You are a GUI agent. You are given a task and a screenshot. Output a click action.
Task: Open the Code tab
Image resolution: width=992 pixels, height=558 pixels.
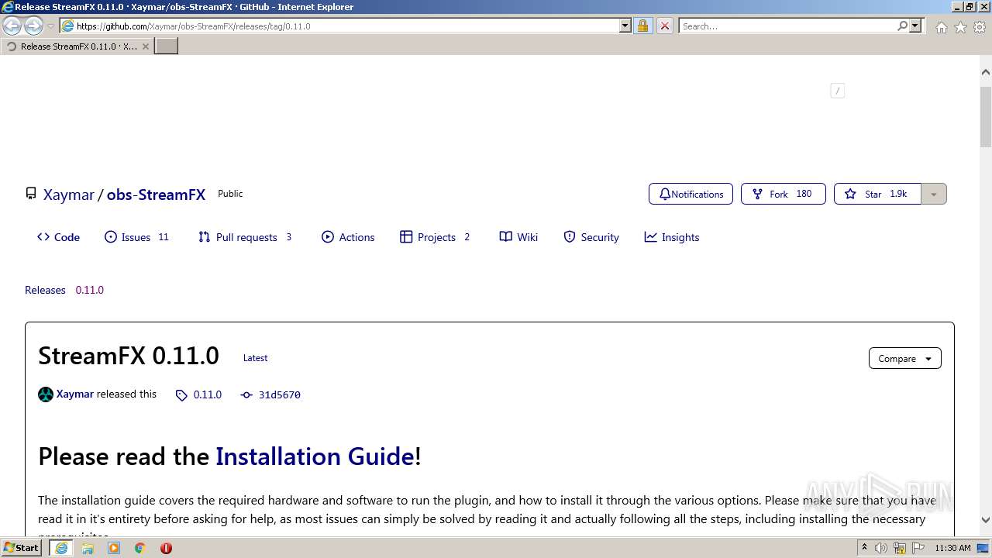coord(58,237)
